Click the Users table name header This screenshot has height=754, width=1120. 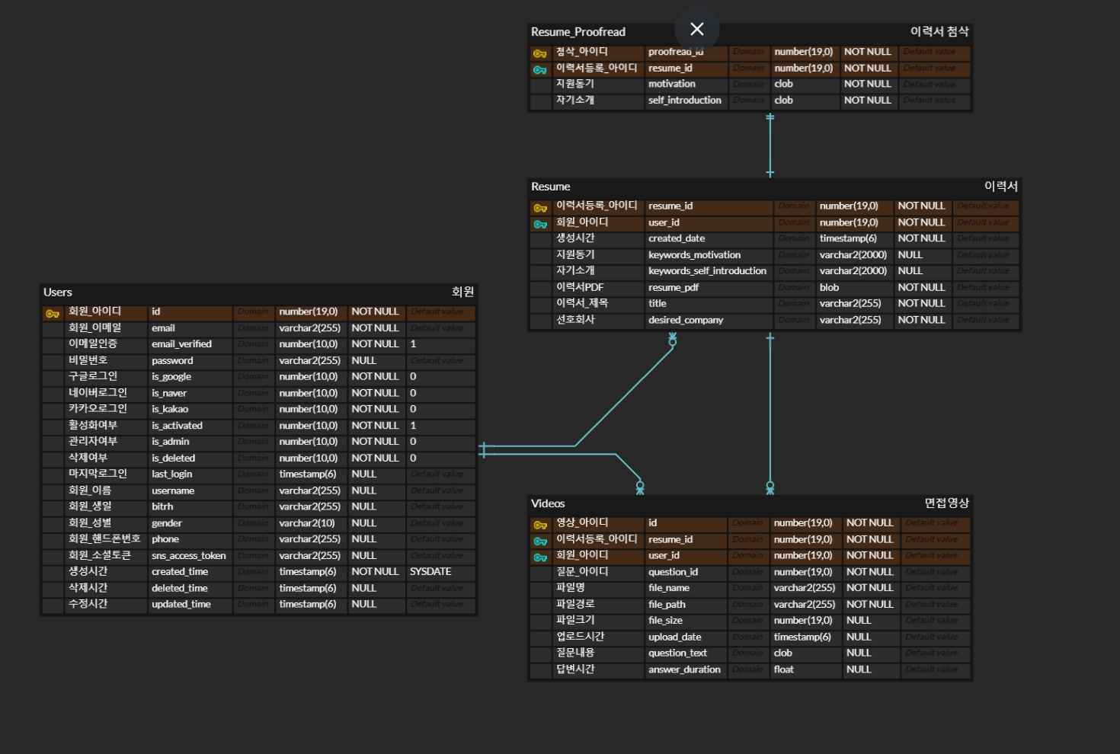coord(58,292)
